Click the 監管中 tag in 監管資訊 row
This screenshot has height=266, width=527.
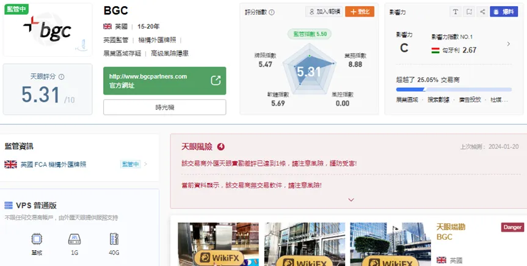[x=131, y=164]
